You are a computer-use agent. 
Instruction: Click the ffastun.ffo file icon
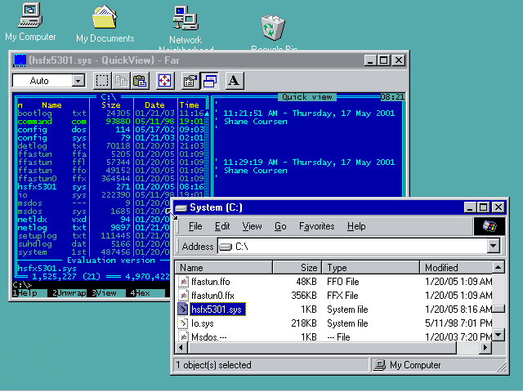point(183,282)
